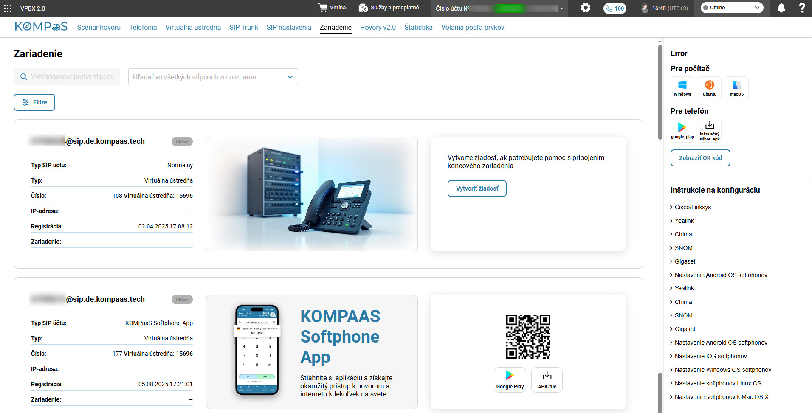Click Offline badge on Softphone App device

click(182, 300)
